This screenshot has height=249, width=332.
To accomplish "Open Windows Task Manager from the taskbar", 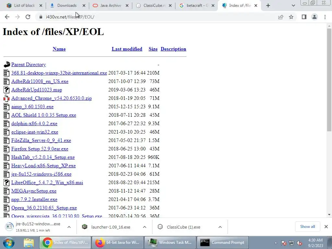I will pos(170,243).
